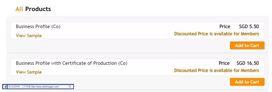Click the Facebook logo icon in overlay bar

pyautogui.click(x=5, y=87)
